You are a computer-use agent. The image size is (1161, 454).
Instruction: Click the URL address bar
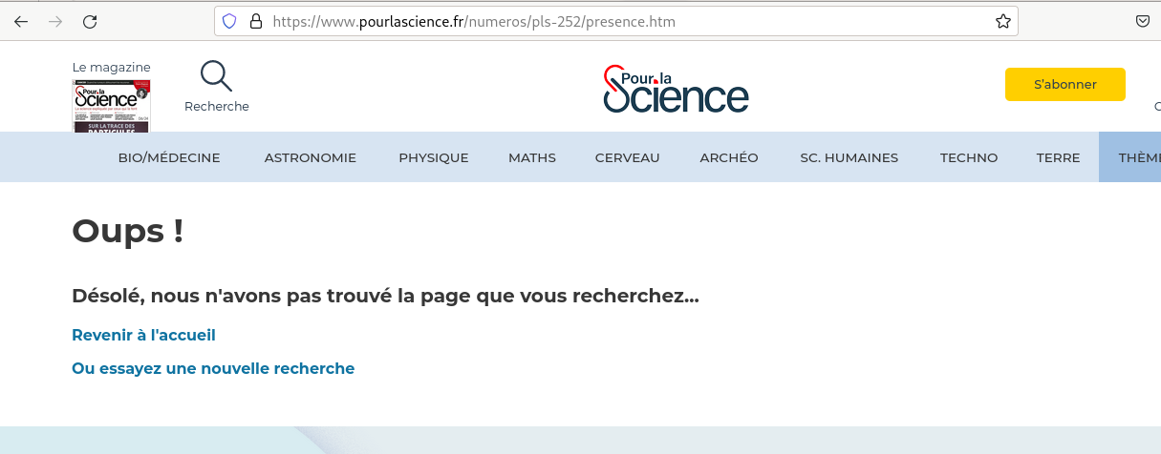coord(616,21)
